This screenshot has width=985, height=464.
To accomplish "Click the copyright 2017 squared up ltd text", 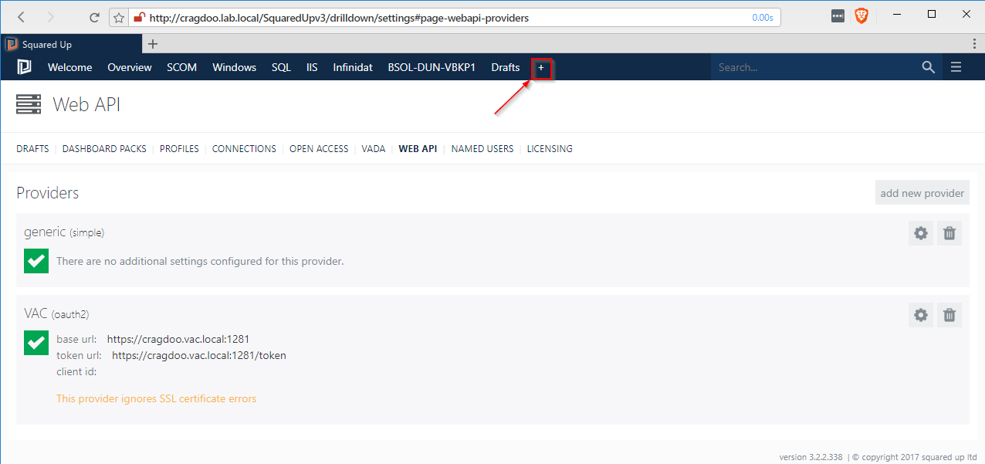I will click(x=916, y=457).
